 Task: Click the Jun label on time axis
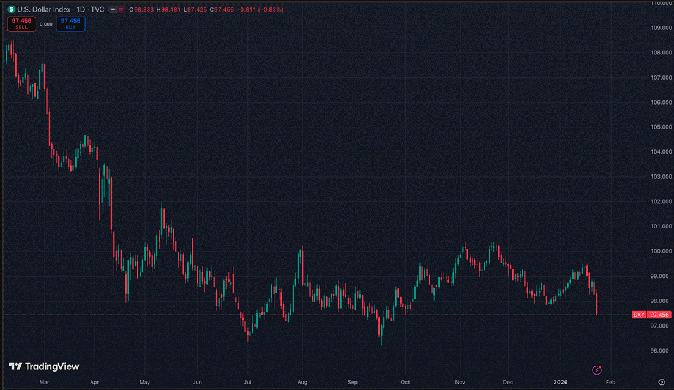tap(197, 382)
